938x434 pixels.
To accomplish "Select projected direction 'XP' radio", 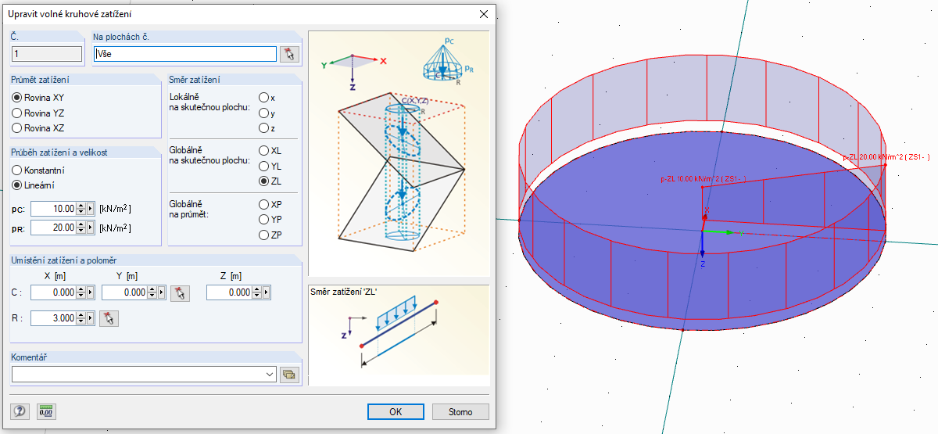I will [263, 204].
